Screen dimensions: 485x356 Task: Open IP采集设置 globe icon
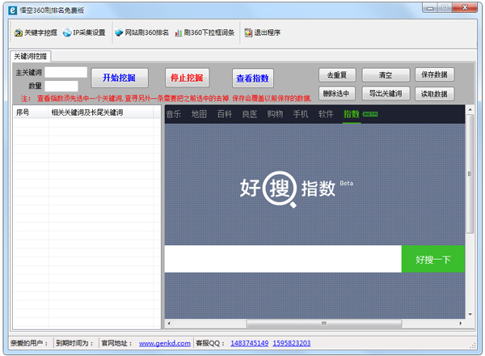pyautogui.click(x=67, y=32)
